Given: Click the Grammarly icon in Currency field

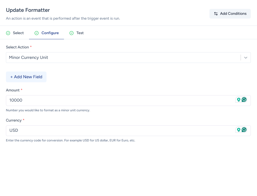Looking at the screenshot, I should pos(244,130).
